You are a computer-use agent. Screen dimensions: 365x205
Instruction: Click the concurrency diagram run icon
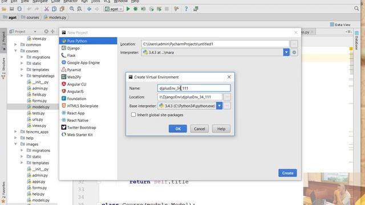[159, 9]
